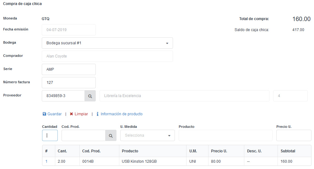The image size is (314, 169).
Task: Click the Guardar floppy disk icon
Action: click(x=44, y=114)
